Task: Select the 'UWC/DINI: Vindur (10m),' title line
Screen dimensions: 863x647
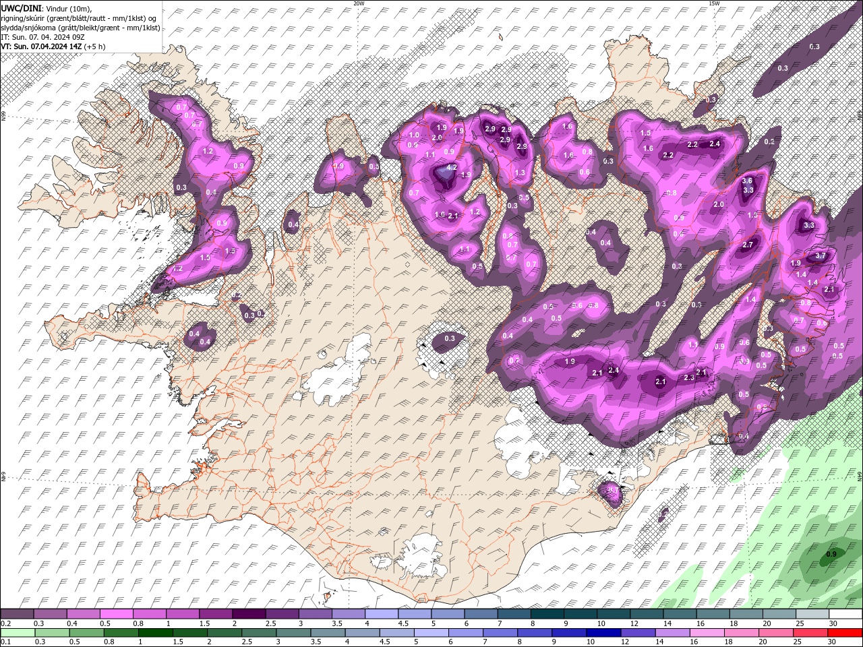Action: 47,8
